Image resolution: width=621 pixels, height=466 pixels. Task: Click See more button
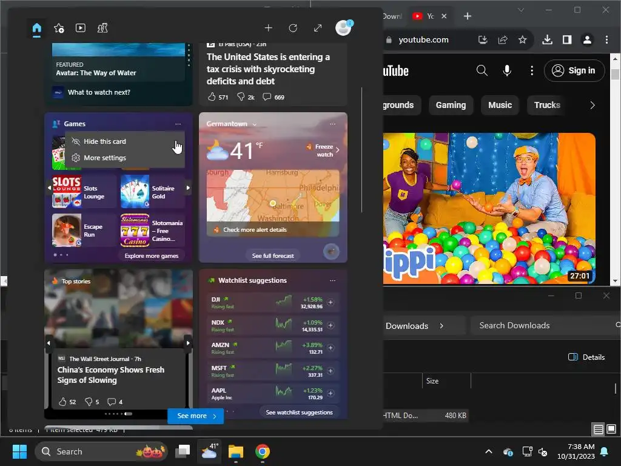(x=196, y=416)
